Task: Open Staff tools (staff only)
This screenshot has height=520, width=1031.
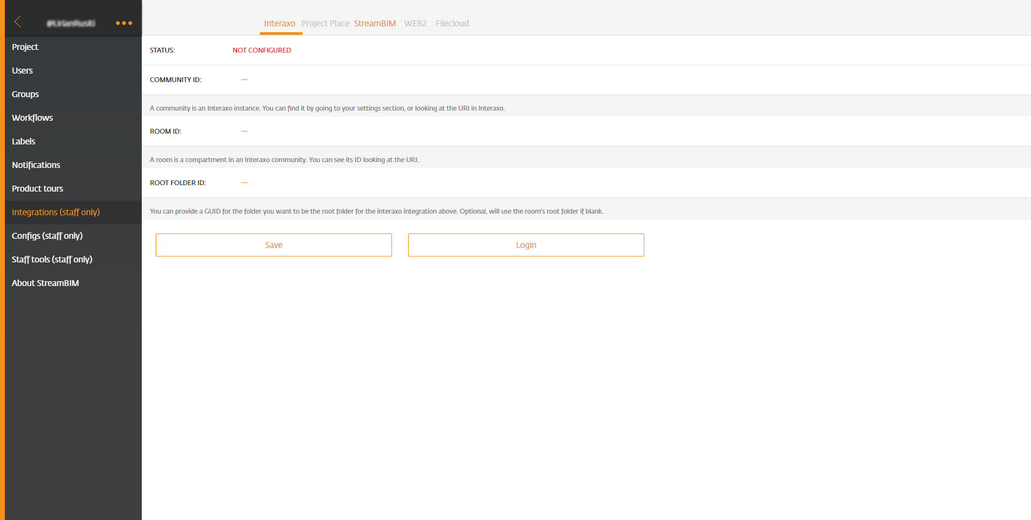Action: pyautogui.click(x=73, y=259)
